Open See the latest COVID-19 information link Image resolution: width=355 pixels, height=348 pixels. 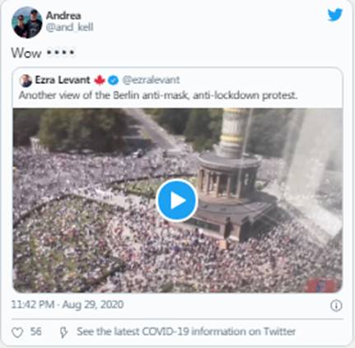pyautogui.click(x=186, y=332)
